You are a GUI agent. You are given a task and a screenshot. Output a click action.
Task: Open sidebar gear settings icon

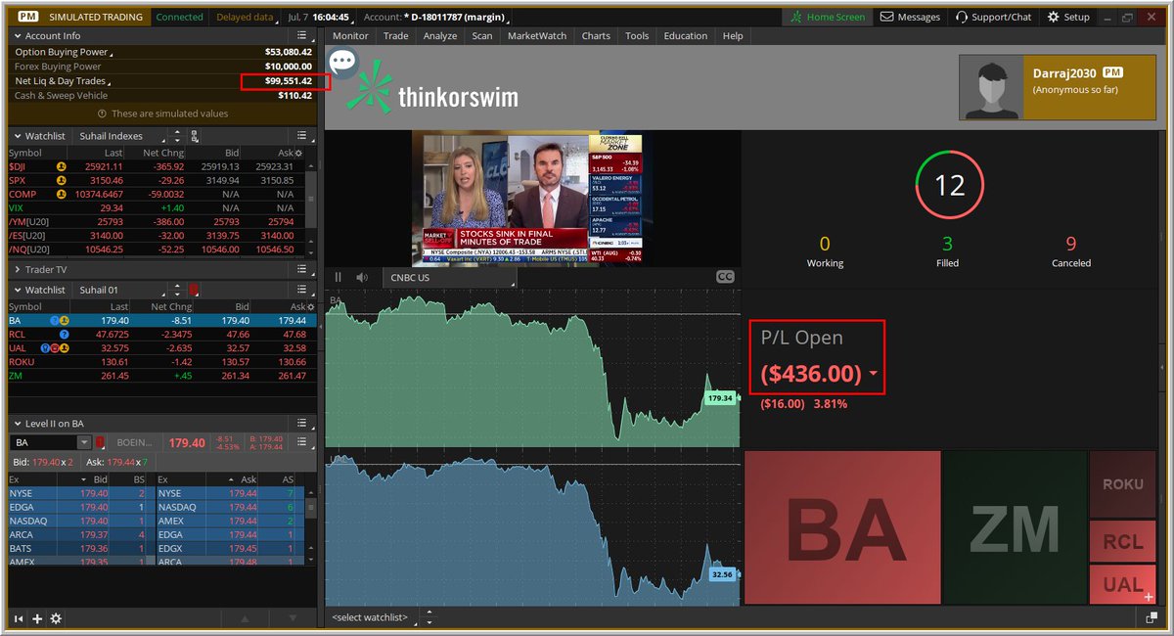(56, 618)
